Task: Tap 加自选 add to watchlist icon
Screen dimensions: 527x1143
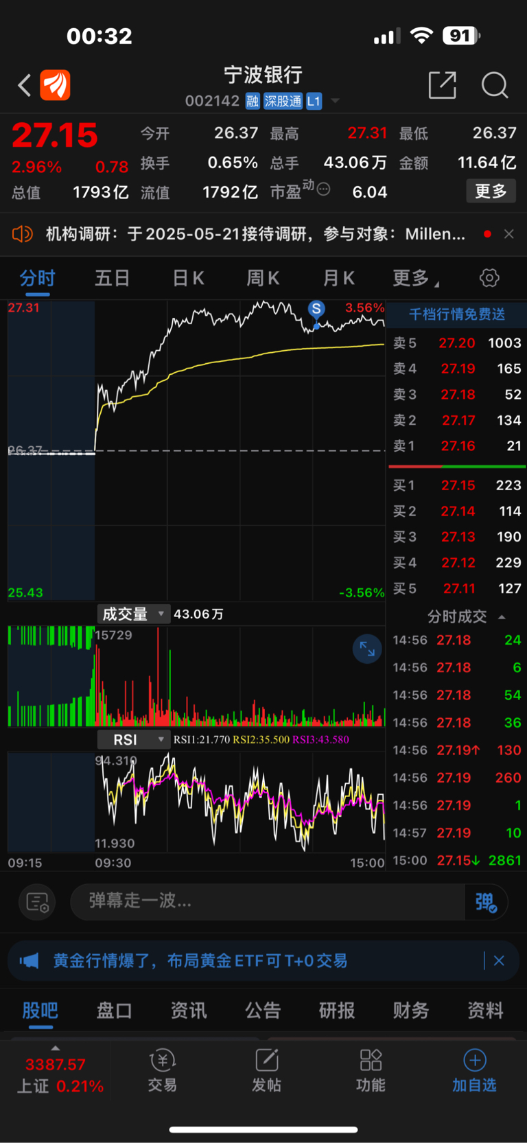Action: point(474,1070)
